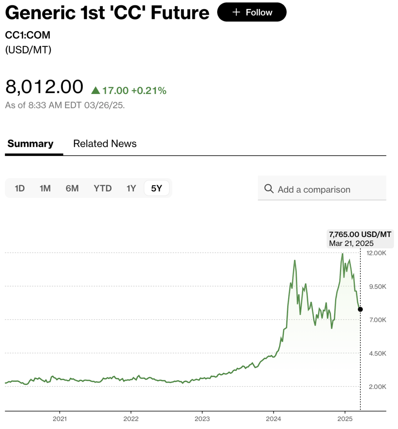Click the Follow button
Image resolution: width=398 pixels, height=429 pixels.
[252, 12]
